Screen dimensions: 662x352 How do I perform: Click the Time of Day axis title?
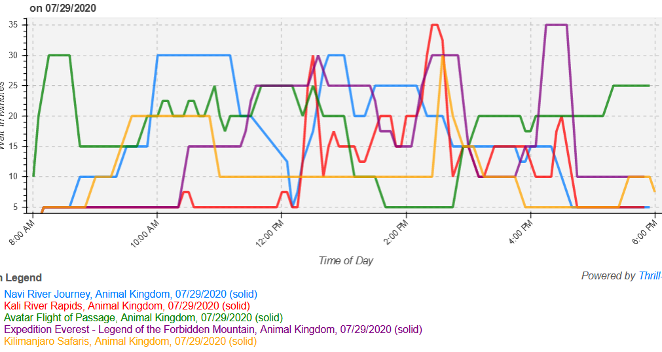(x=346, y=260)
